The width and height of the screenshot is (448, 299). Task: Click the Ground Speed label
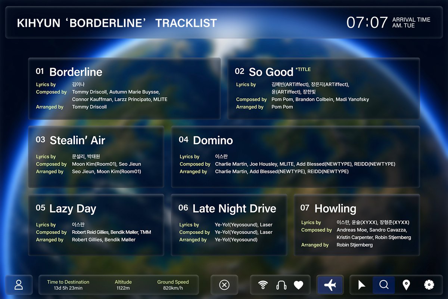(173, 282)
